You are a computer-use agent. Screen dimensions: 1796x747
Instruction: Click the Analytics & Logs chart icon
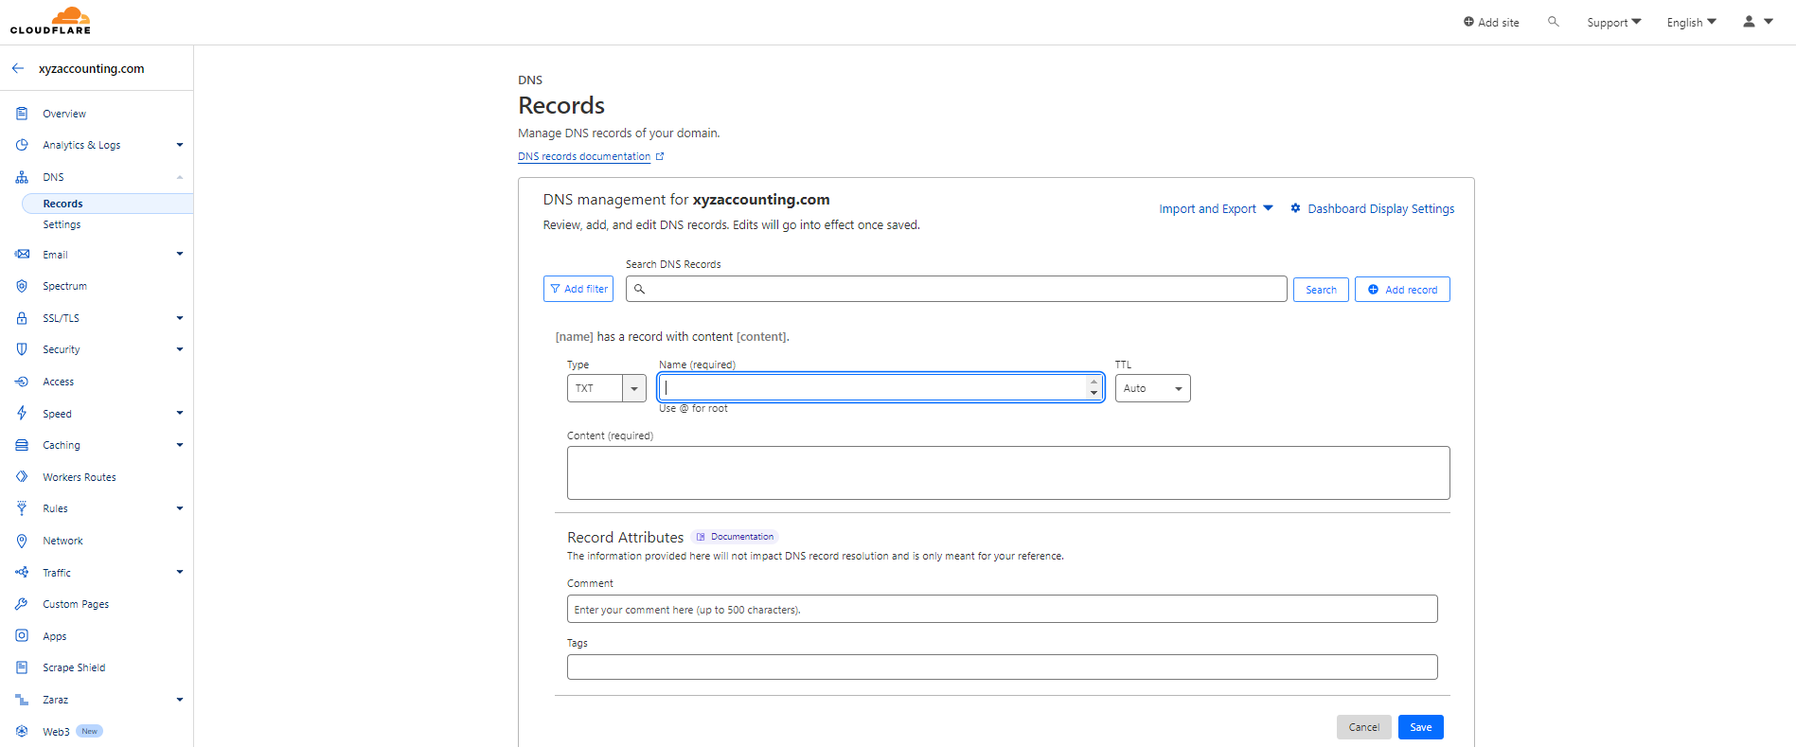click(x=22, y=145)
